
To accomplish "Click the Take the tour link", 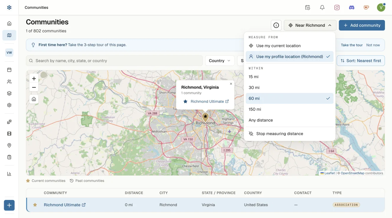I will tap(352, 45).
